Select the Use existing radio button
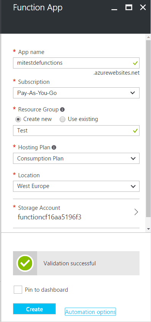The height and width of the screenshot is (322, 151). (62, 119)
